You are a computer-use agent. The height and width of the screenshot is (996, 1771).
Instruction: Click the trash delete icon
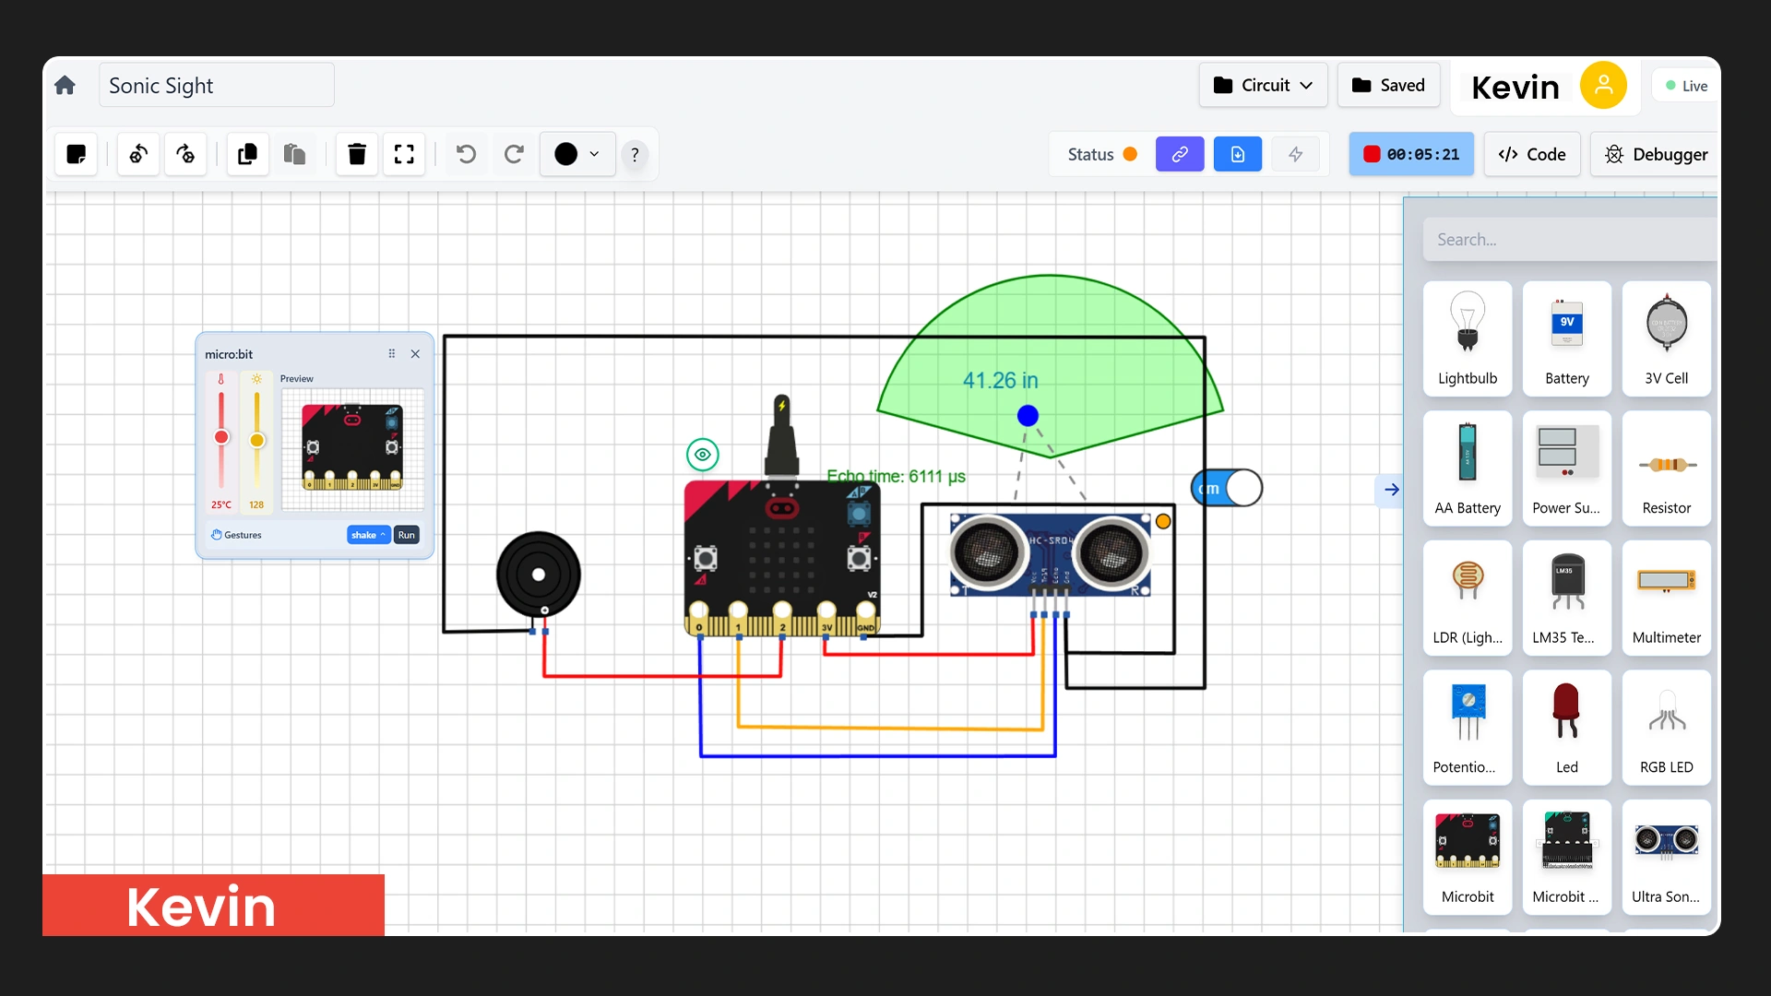[357, 154]
